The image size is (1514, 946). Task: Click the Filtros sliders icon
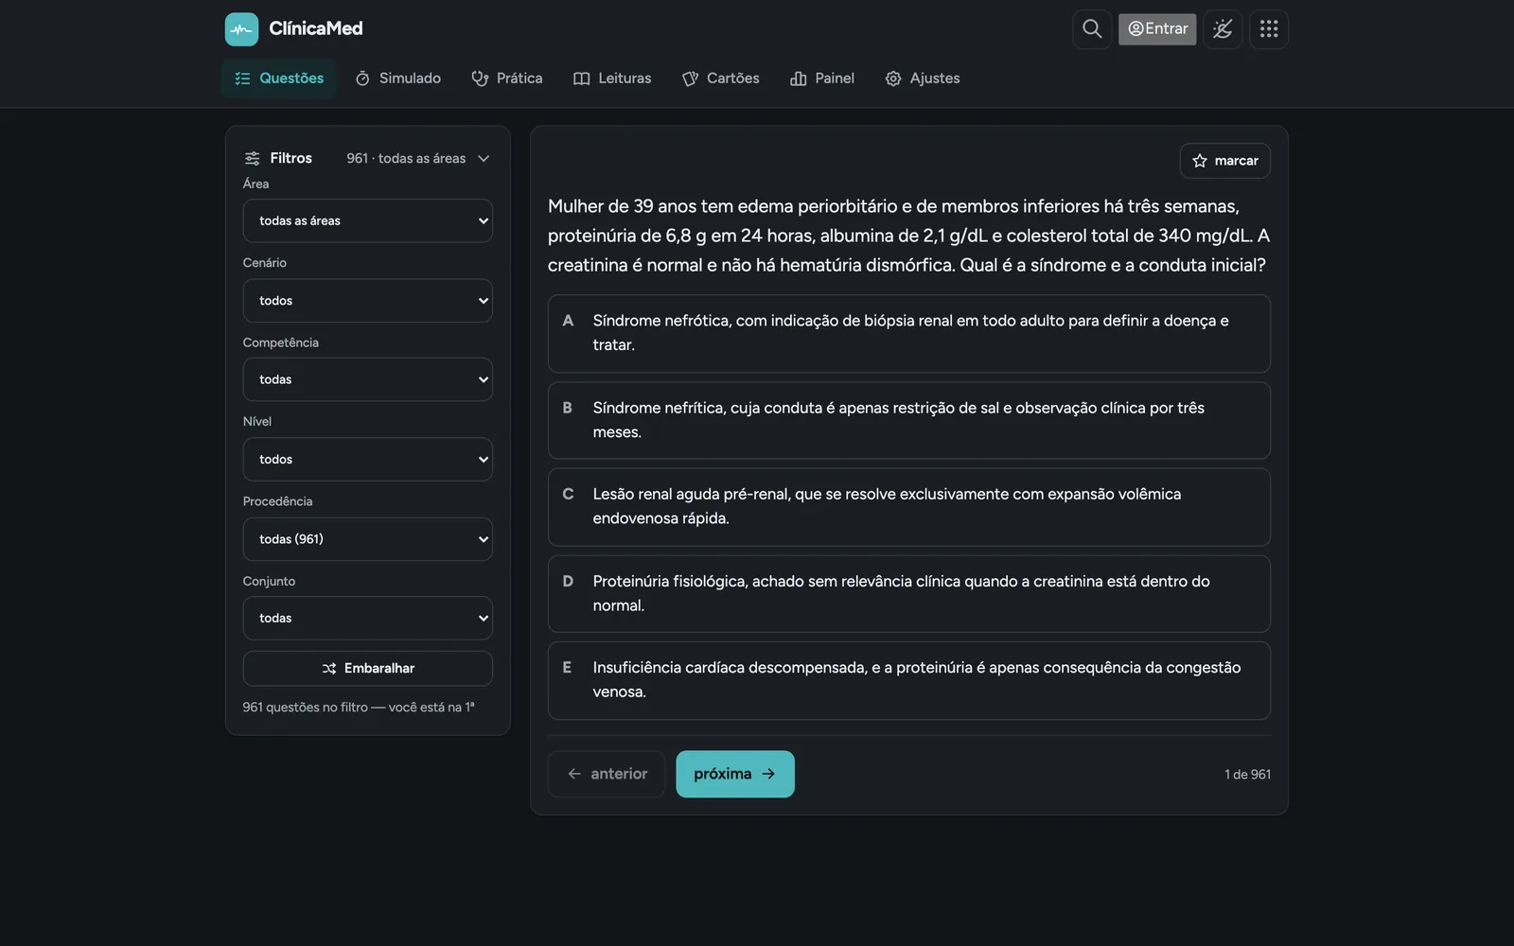[x=253, y=158]
